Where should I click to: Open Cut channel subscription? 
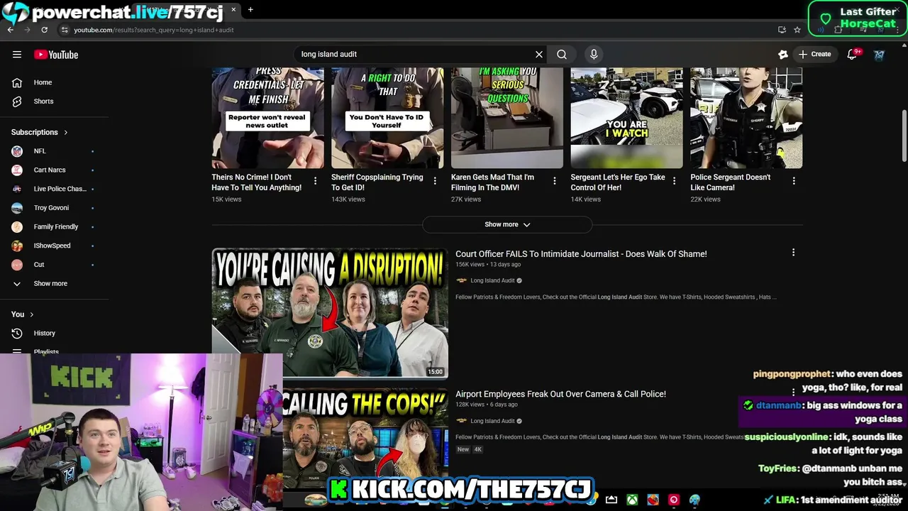(39, 265)
